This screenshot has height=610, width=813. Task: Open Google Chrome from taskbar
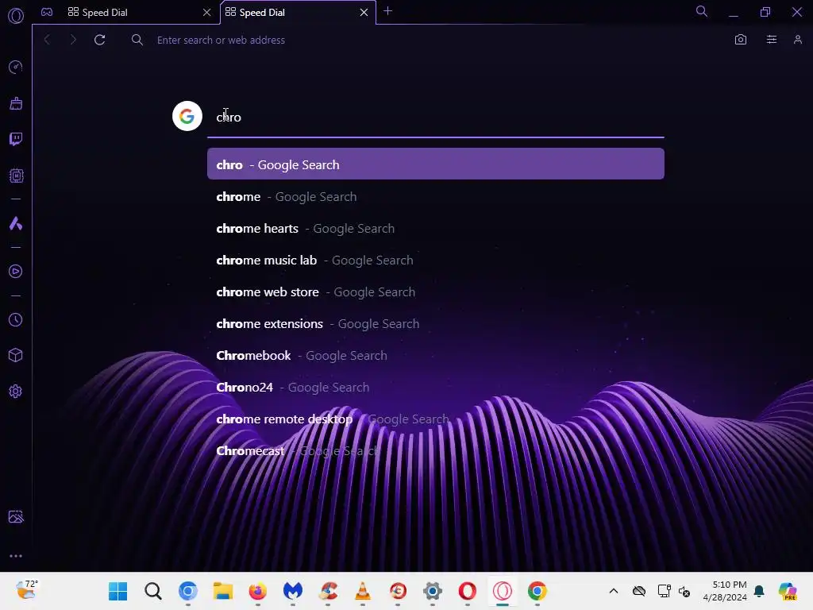coord(538,591)
